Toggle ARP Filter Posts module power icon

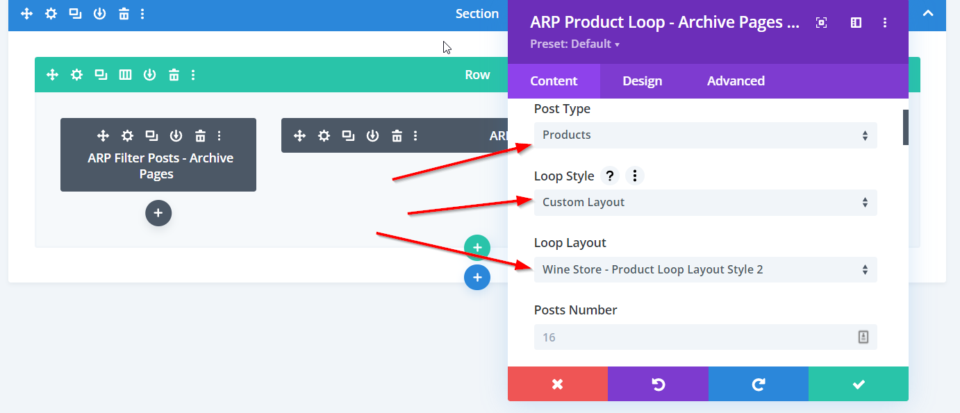(x=176, y=135)
